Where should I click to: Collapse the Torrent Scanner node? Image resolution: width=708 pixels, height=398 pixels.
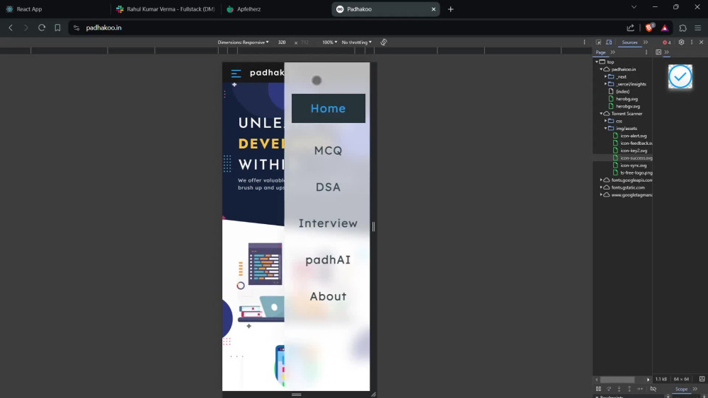click(601, 114)
